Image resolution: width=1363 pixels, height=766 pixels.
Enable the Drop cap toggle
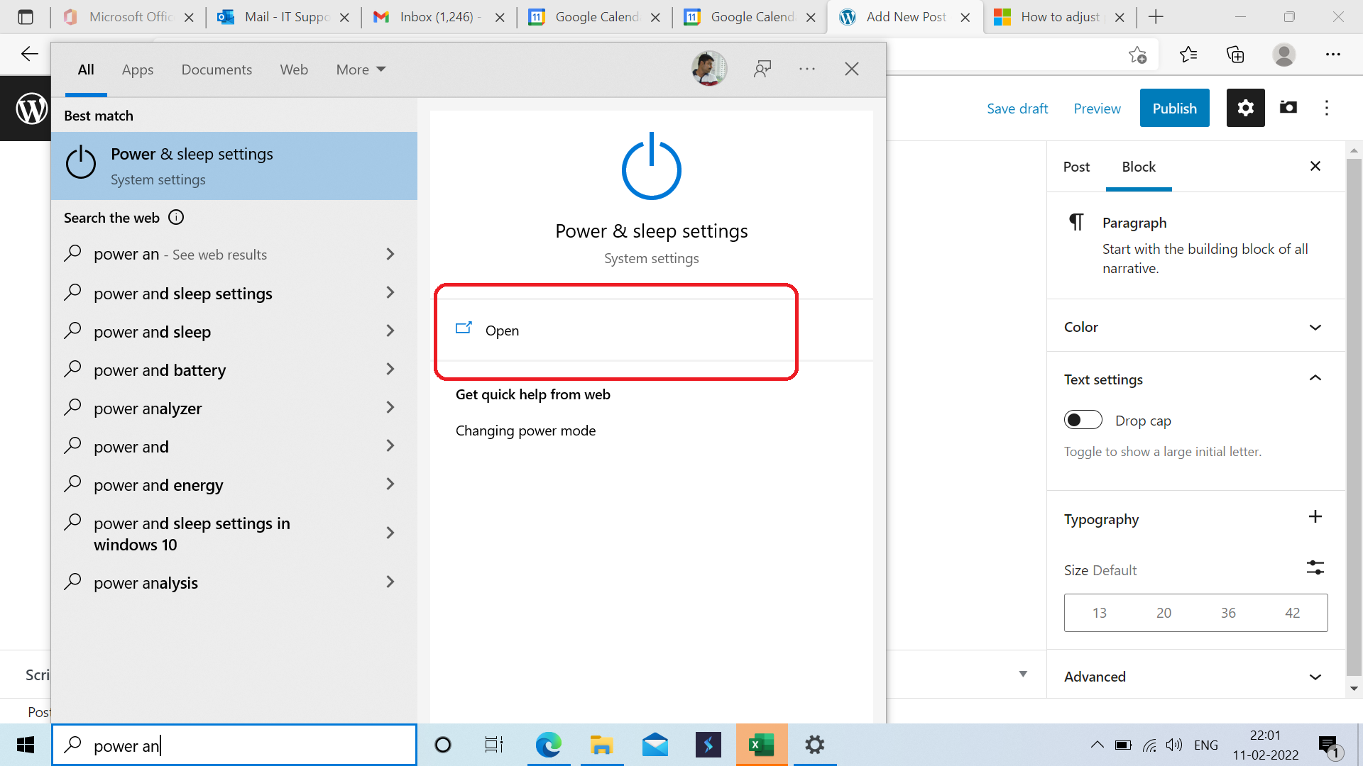click(1083, 420)
